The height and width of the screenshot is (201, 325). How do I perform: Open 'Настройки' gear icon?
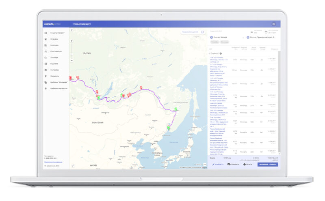(x=45, y=70)
